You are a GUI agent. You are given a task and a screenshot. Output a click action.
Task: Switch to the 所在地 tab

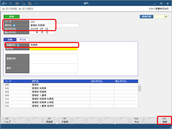tap(23, 39)
